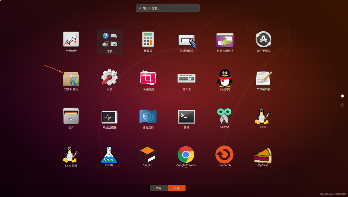Screen dimensions: 348x197
Task: Select the first app page indicator dot
Action: [x=343, y=96]
